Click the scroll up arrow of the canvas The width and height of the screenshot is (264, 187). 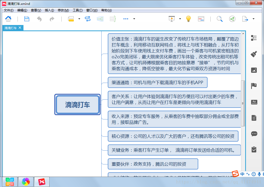point(243,34)
